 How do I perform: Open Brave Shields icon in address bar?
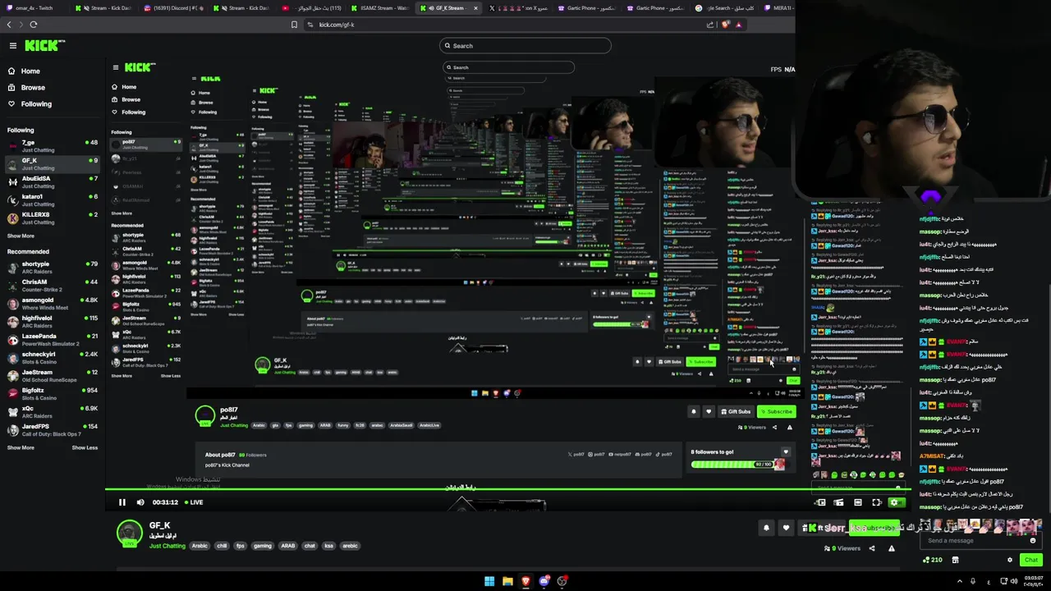click(x=725, y=25)
